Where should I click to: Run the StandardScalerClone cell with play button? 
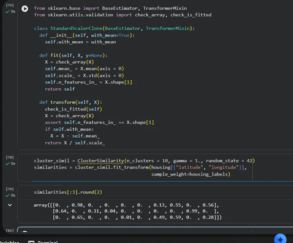[25, 9]
